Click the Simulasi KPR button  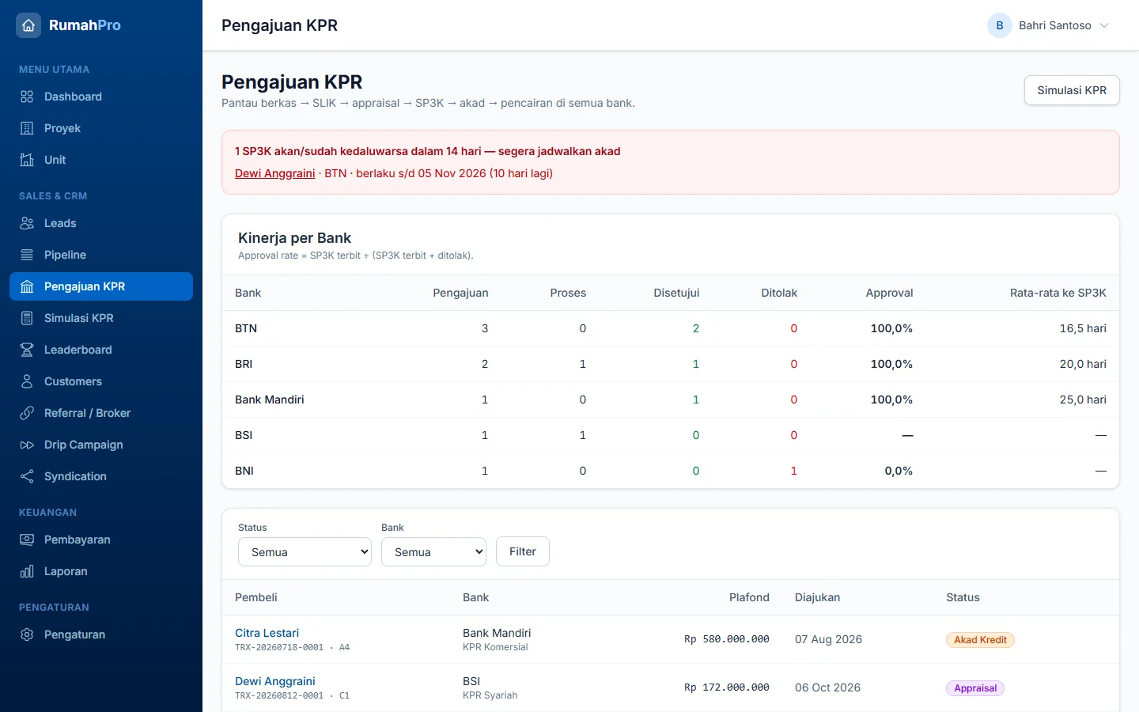[x=1072, y=90]
